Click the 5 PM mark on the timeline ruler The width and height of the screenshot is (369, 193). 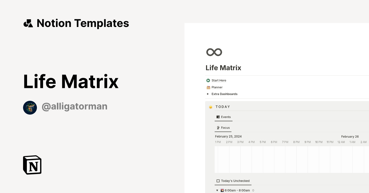pyautogui.click(x=262, y=142)
